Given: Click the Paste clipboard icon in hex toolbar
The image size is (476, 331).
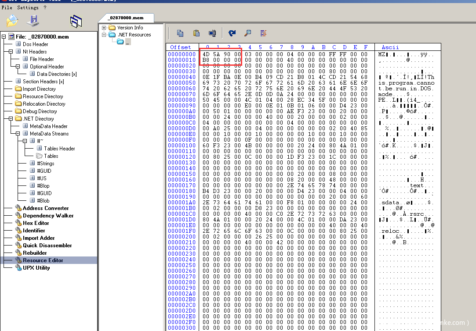Looking at the screenshot, I should tap(196, 33).
